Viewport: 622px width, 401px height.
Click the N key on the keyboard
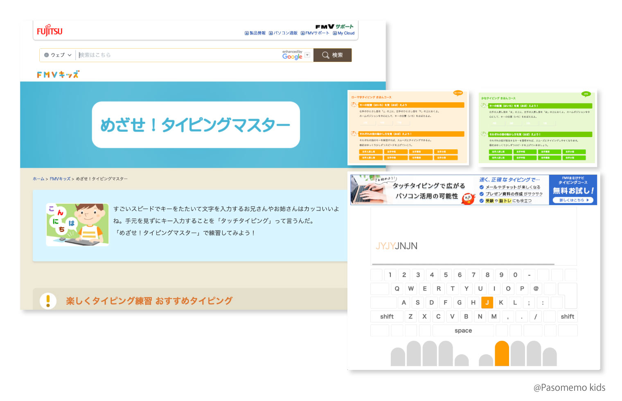[480, 316]
